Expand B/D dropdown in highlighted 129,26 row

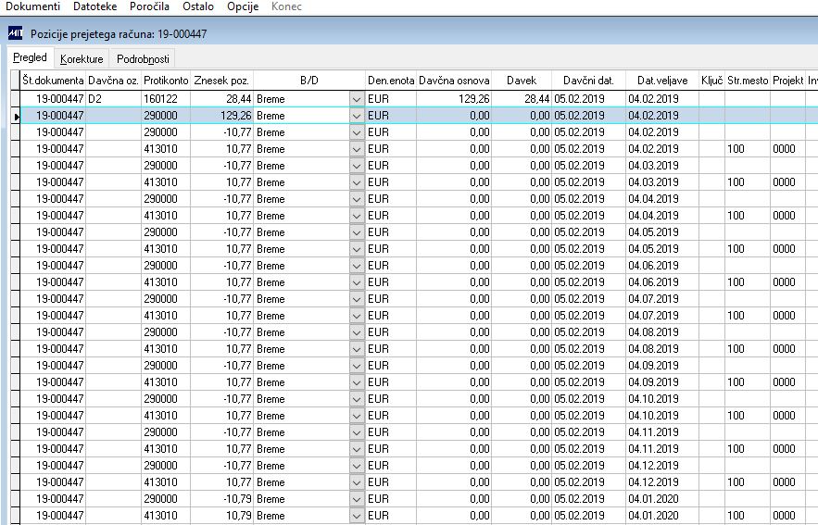pos(357,116)
